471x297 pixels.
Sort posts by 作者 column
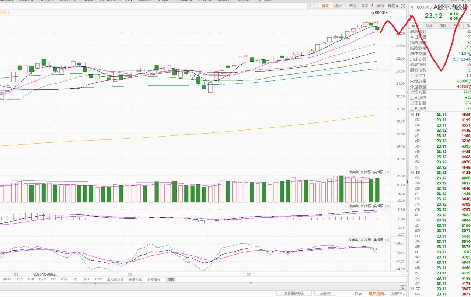point(358,294)
